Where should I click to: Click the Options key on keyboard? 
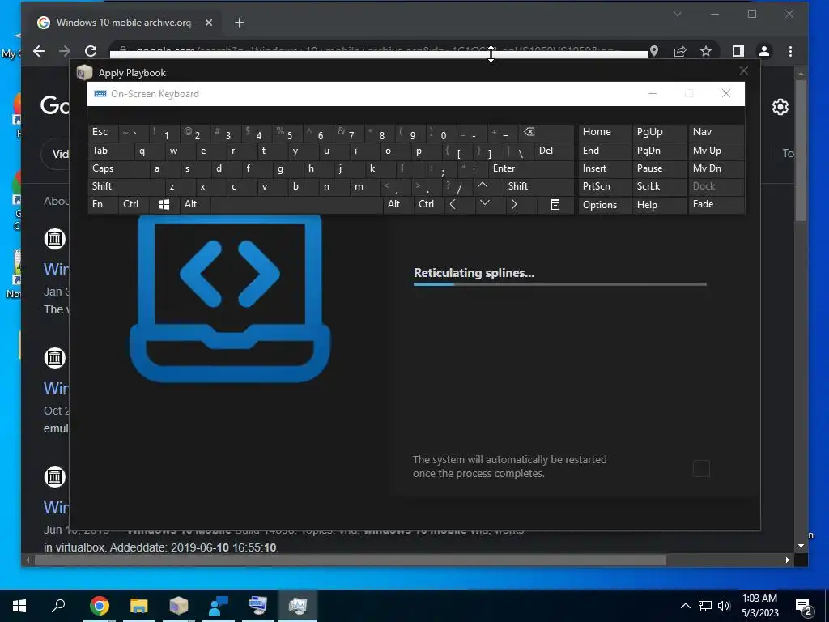(606, 205)
